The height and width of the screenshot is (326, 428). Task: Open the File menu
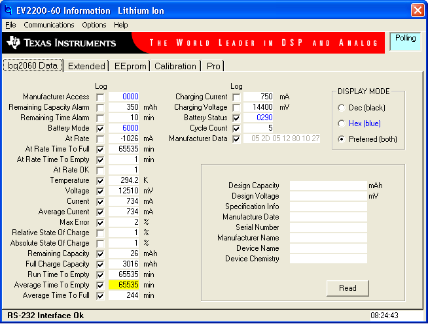10,25
